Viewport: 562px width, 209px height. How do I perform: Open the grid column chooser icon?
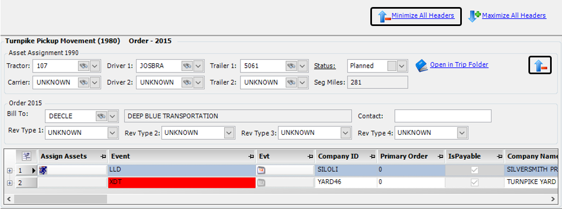26,156
